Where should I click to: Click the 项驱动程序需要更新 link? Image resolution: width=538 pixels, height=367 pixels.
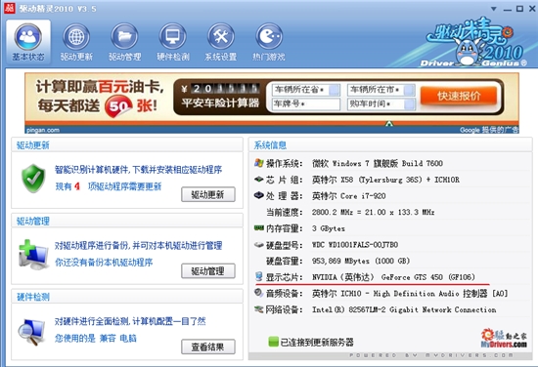click(124, 186)
